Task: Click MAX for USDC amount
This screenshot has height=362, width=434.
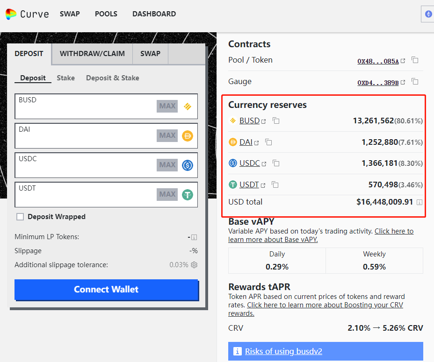Action: pyautogui.click(x=167, y=165)
